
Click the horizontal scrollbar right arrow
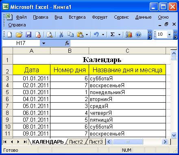165,142
